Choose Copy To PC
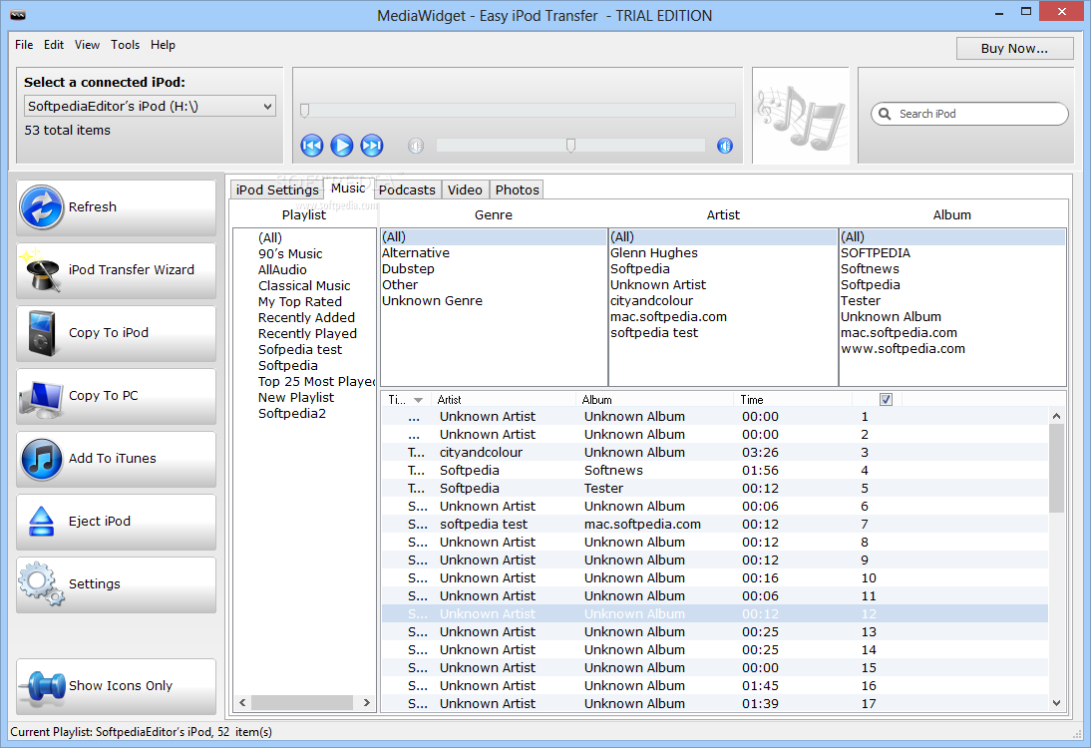The height and width of the screenshot is (748, 1091). (x=117, y=395)
